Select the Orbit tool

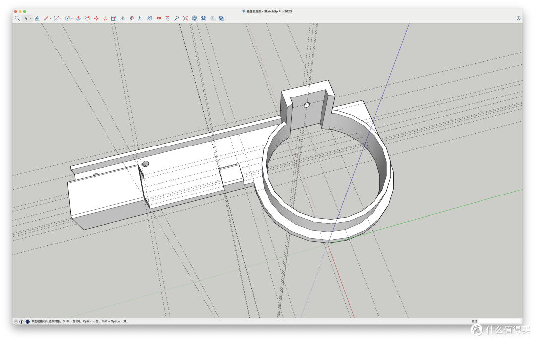point(159,18)
